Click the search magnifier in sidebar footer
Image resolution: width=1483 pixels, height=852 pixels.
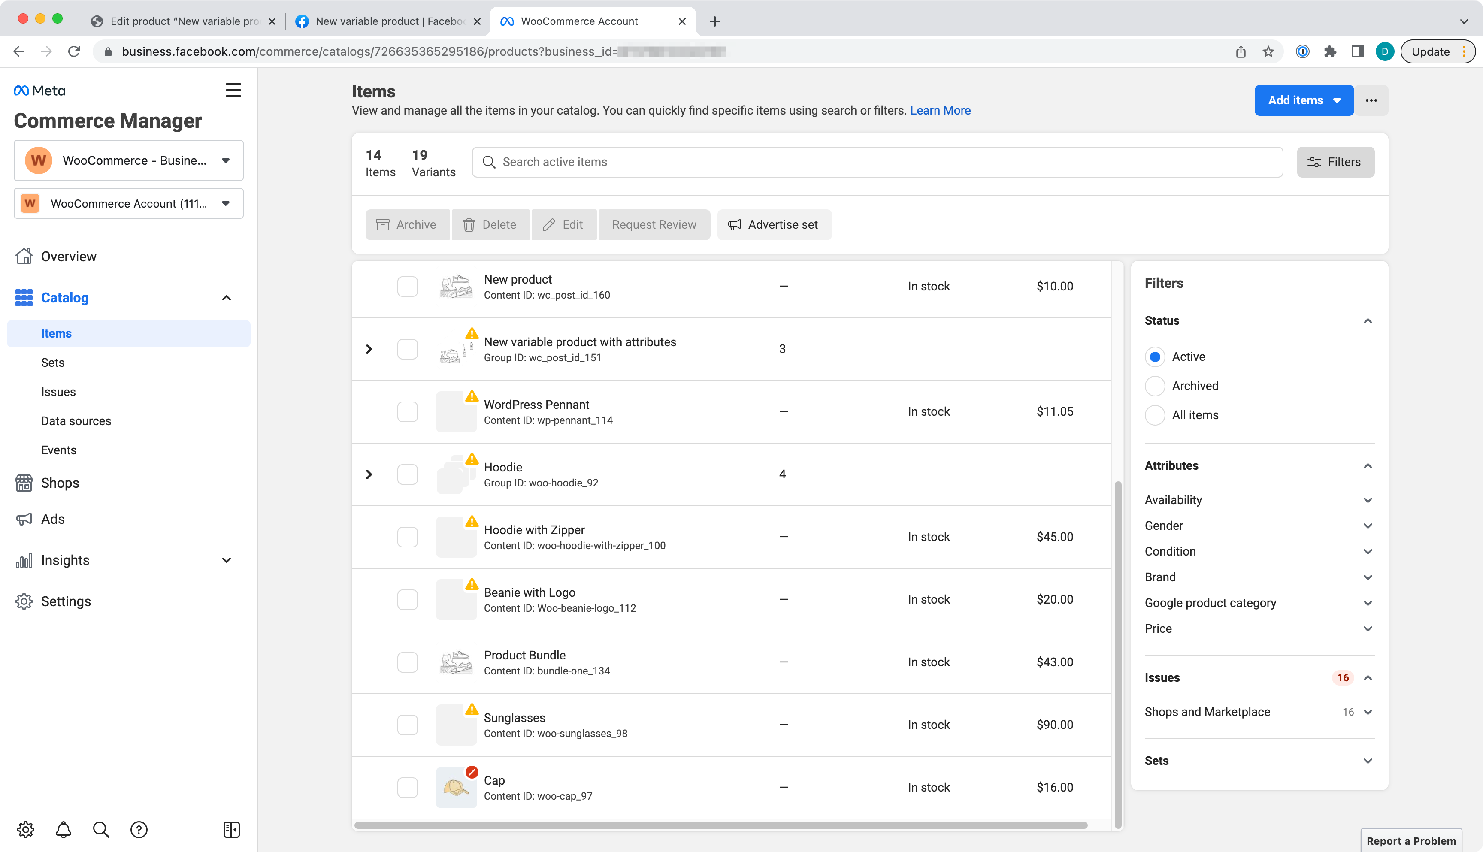point(101,829)
